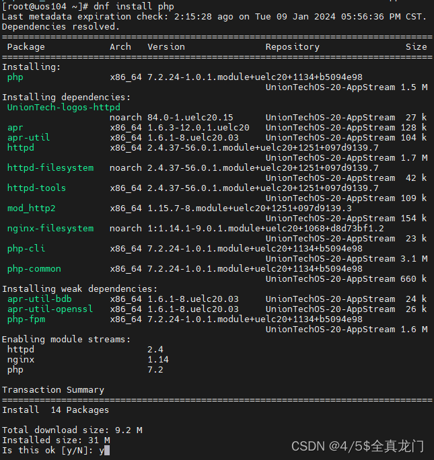Click the Version column header
This screenshot has width=434, height=460.
pyautogui.click(x=166, y=47)
